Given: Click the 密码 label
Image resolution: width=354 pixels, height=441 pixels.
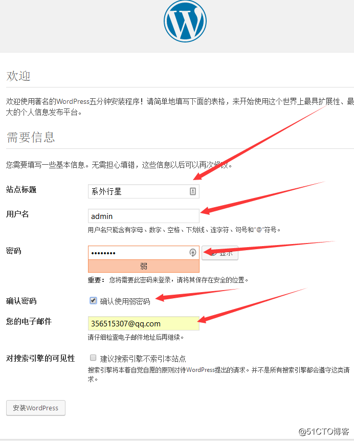Looking at the screenshot, I should click(x=13, y=251).
